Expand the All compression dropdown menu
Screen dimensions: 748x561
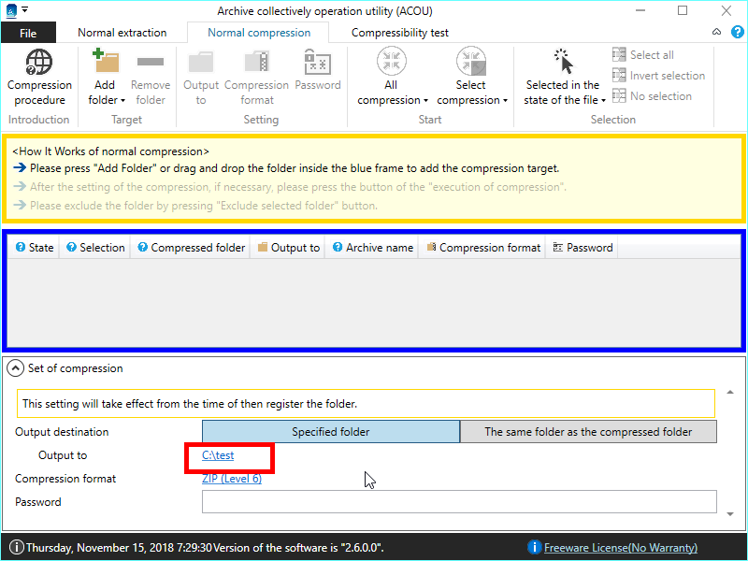[x=425, y=101]
